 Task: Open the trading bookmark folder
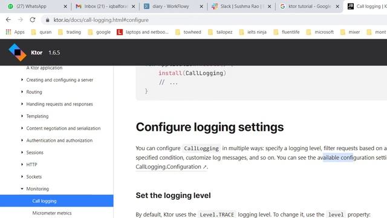[70, 32]
